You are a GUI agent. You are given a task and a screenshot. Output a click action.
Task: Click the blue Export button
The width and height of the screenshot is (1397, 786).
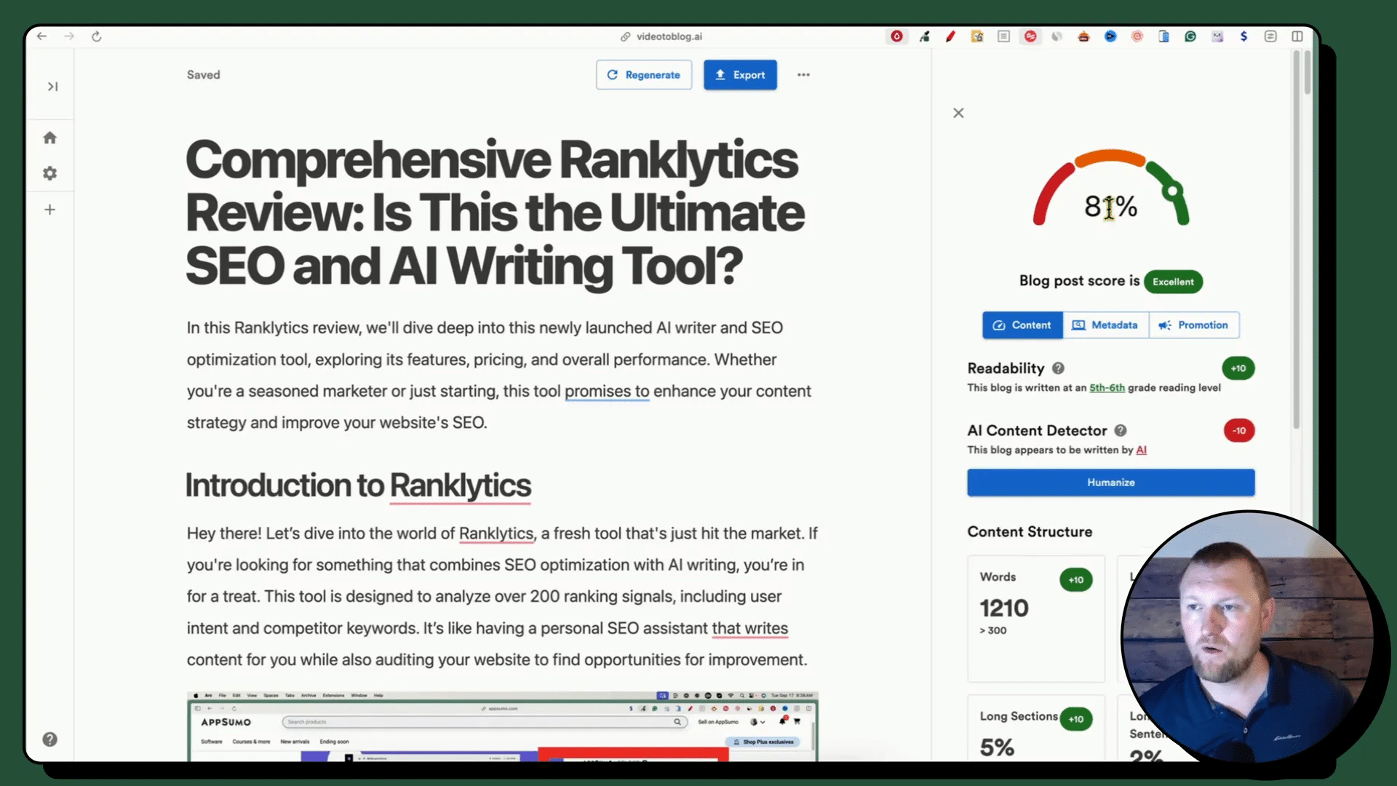point(740,75)
